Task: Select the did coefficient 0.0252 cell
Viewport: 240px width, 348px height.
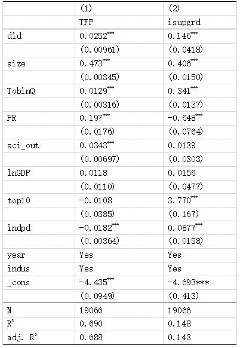Action: coord(119,36)
